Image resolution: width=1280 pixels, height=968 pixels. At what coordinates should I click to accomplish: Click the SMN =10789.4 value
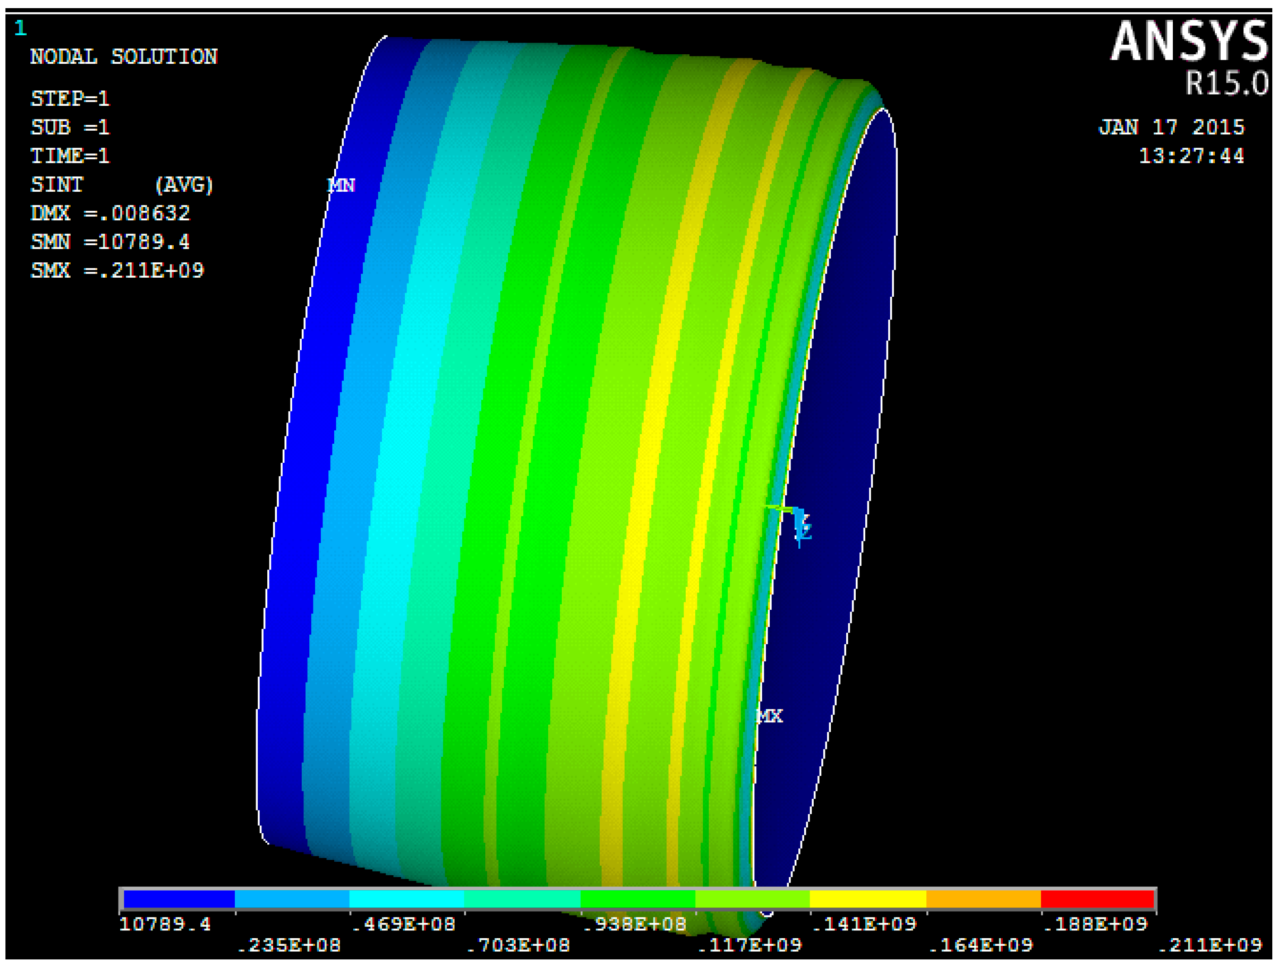coord(110,242)
